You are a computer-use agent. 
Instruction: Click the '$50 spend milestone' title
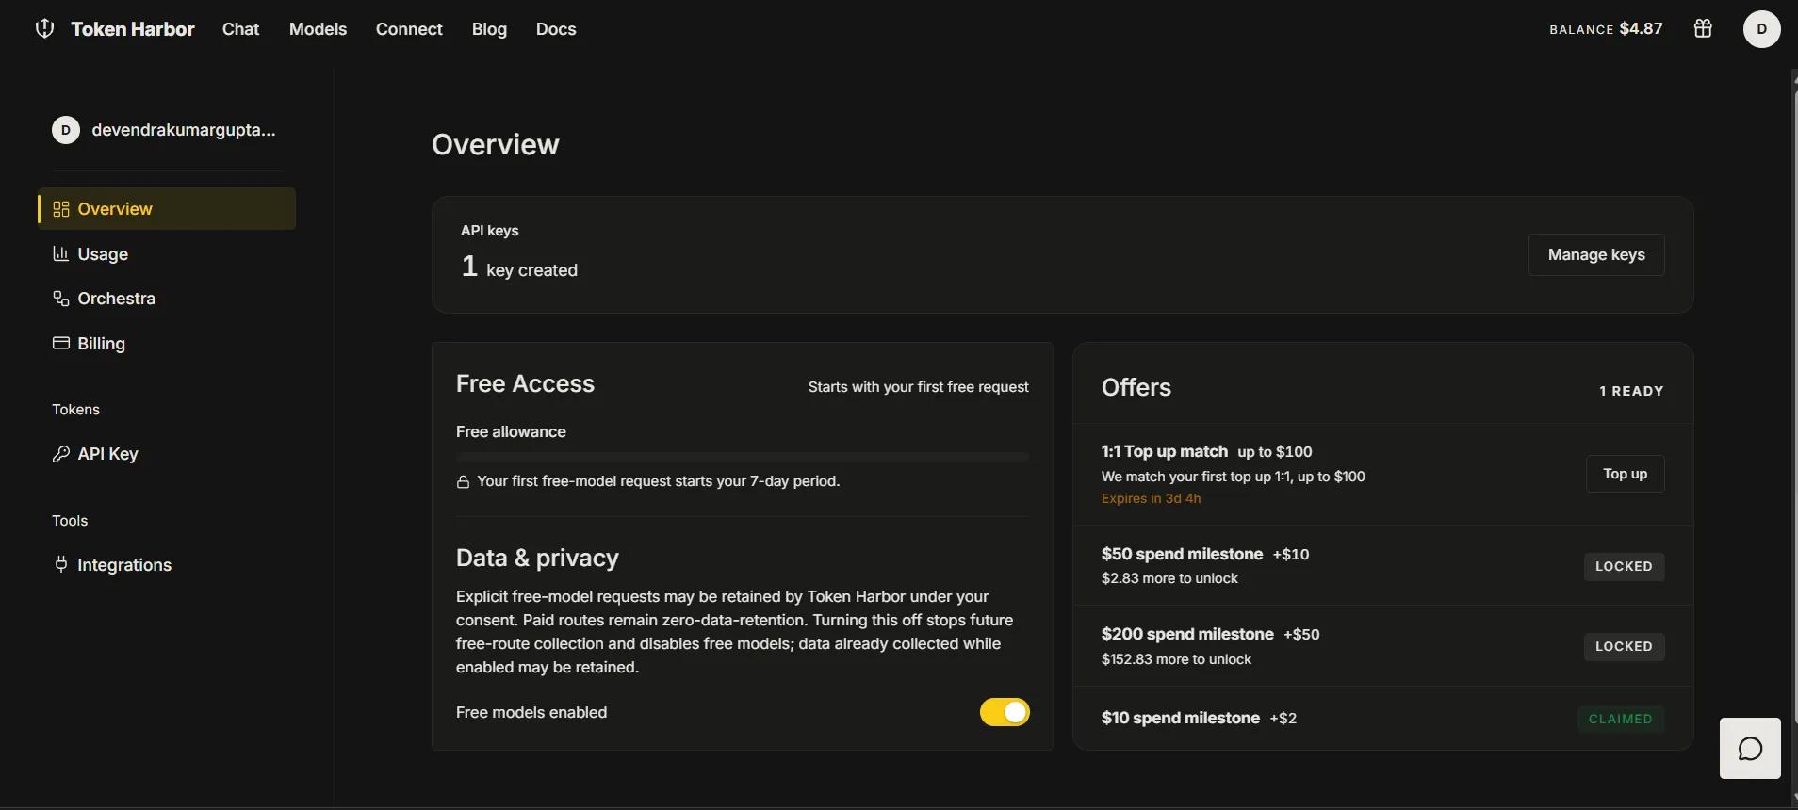point(1182,554)
